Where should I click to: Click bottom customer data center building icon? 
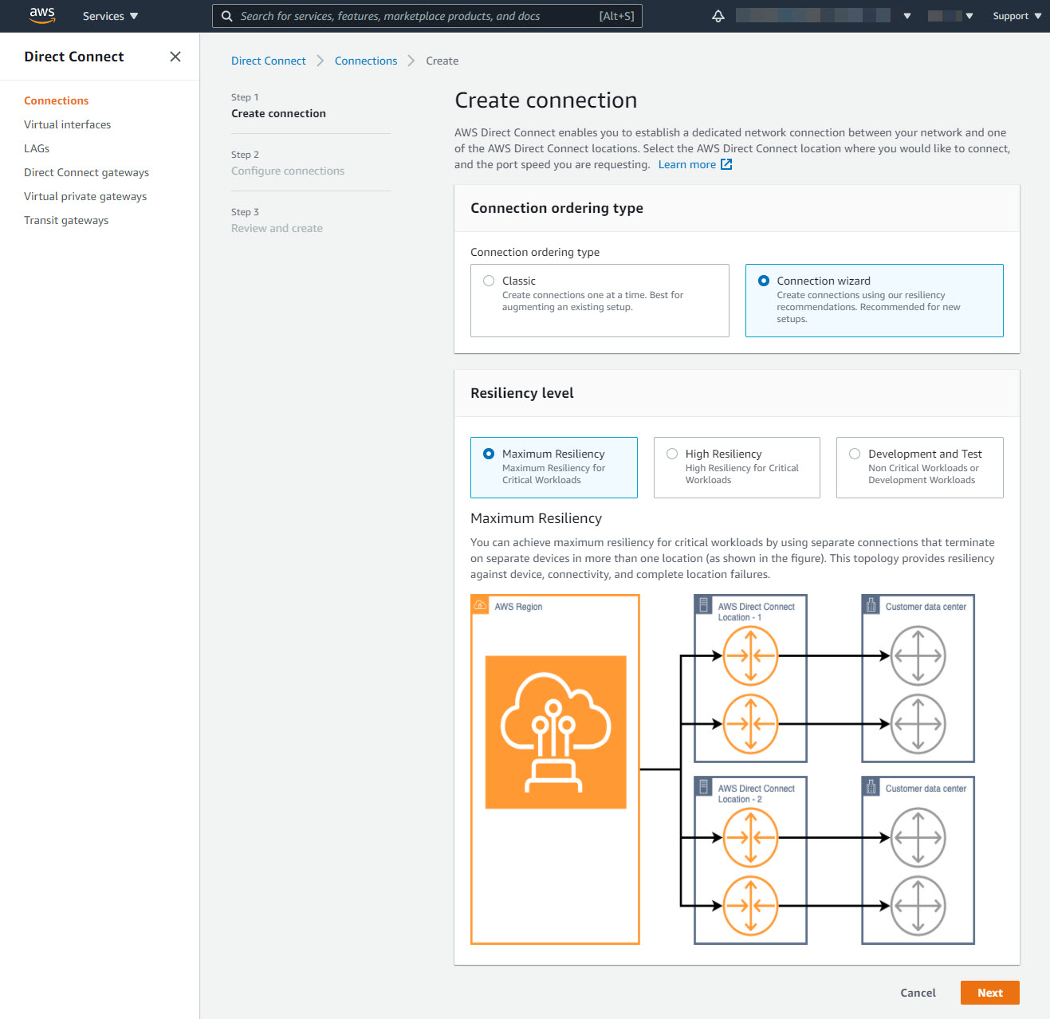871,788
